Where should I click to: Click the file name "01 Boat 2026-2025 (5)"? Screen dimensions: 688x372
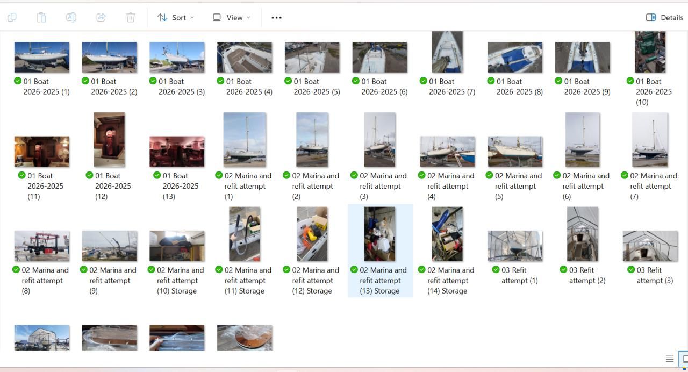[x=317, y=87]
